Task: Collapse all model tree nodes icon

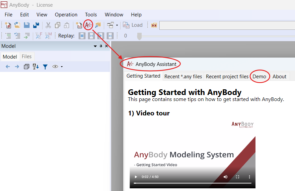Action: [26, 67]
